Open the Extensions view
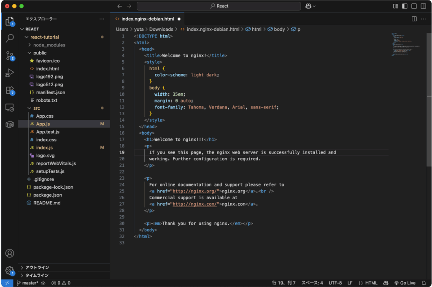The image size is (432, 287). pos(10,90)
